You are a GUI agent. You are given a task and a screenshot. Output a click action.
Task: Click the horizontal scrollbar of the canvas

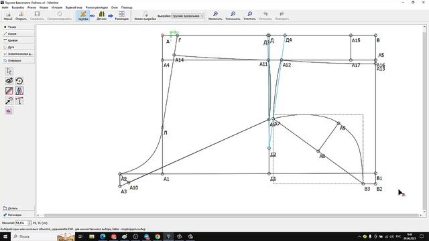(232, 216)
